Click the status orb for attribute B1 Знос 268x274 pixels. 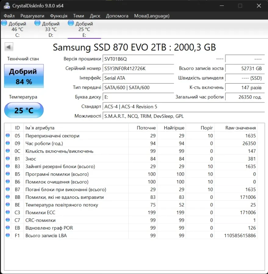coord(8,159)
